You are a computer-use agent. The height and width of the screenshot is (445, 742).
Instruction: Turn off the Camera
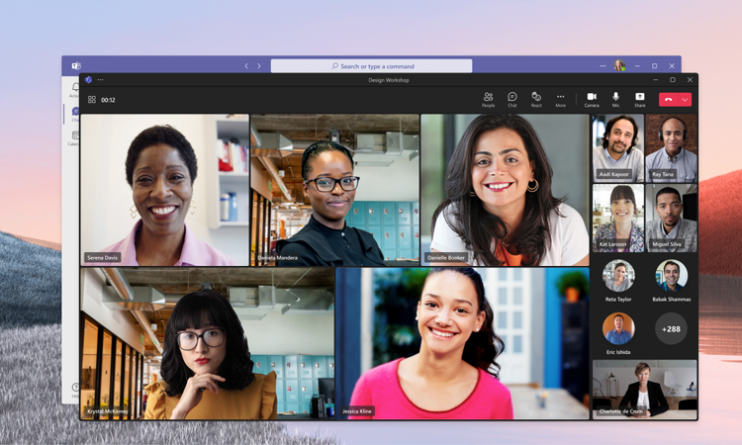pos(592,98)
